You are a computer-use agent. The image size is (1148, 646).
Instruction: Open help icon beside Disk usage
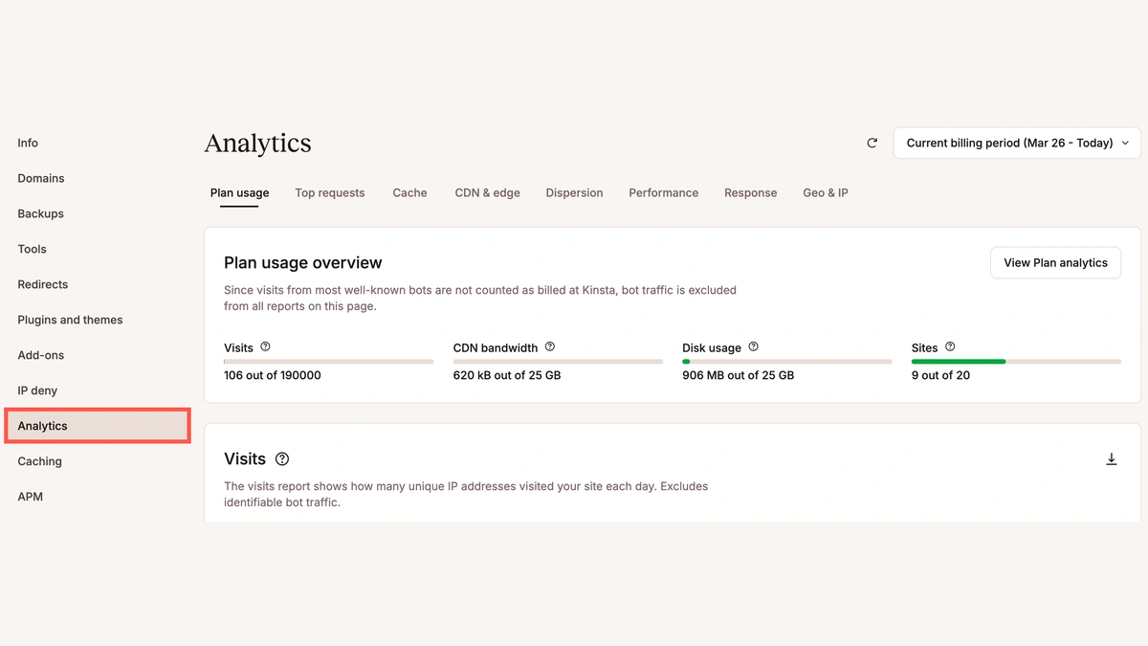(754, 346)
